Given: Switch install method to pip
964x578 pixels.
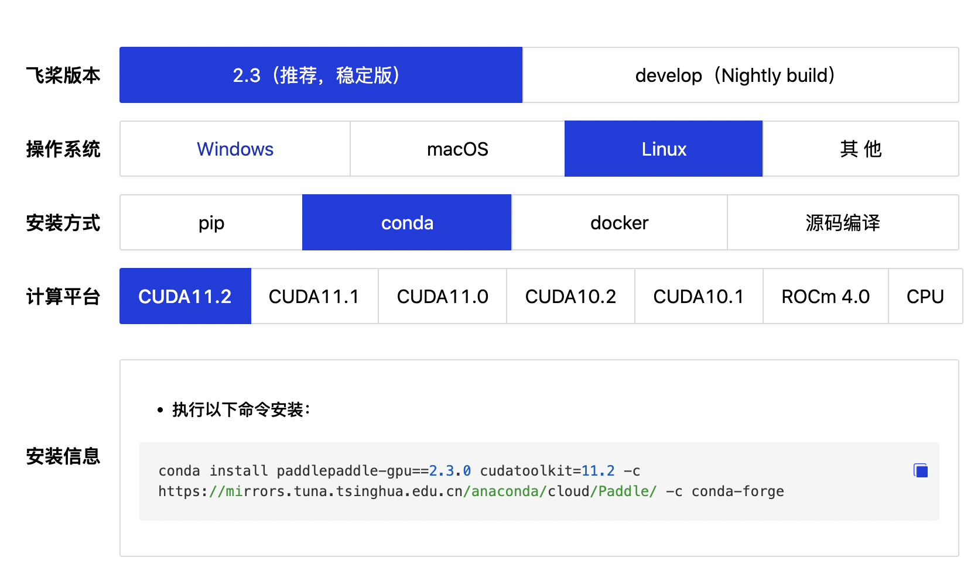Looking at the screenshot, I should (210, 222).
